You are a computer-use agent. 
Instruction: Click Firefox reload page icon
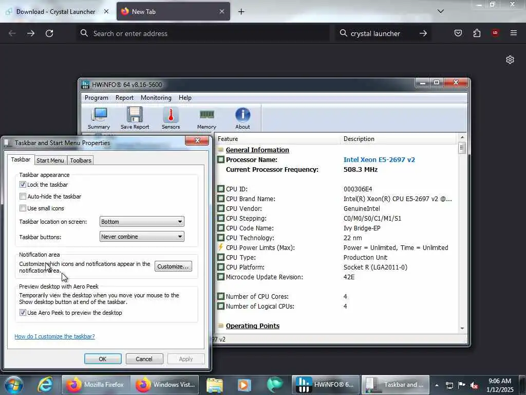(49, 33)
